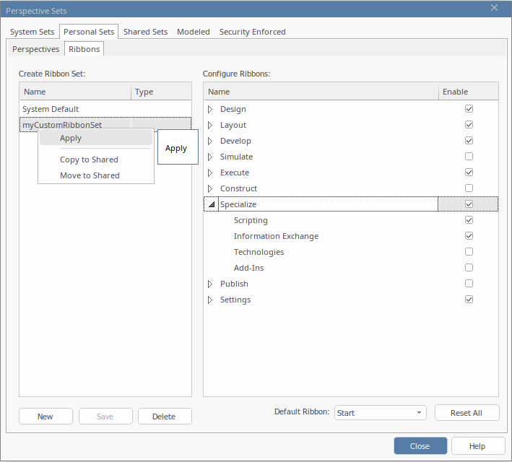Enable the Technologies checkbox
This screenshot has height=462, width=512.
click(x=469, y=252)
